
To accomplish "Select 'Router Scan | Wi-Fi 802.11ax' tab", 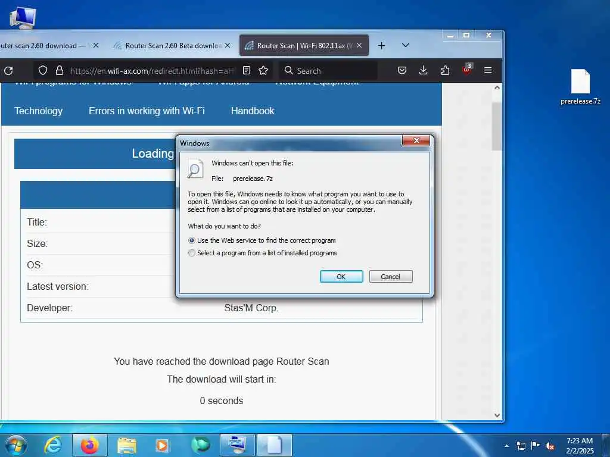I will (304, 45).
